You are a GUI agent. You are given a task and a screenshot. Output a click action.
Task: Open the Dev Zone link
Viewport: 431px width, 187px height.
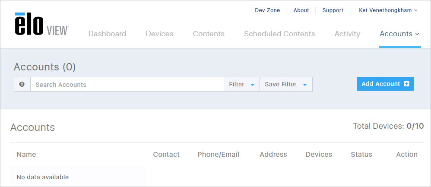(267, 10)
